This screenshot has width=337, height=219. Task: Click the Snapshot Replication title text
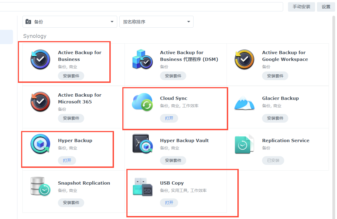[84, 183]
